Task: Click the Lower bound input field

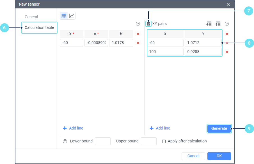Action: click(x=103, y=141)
